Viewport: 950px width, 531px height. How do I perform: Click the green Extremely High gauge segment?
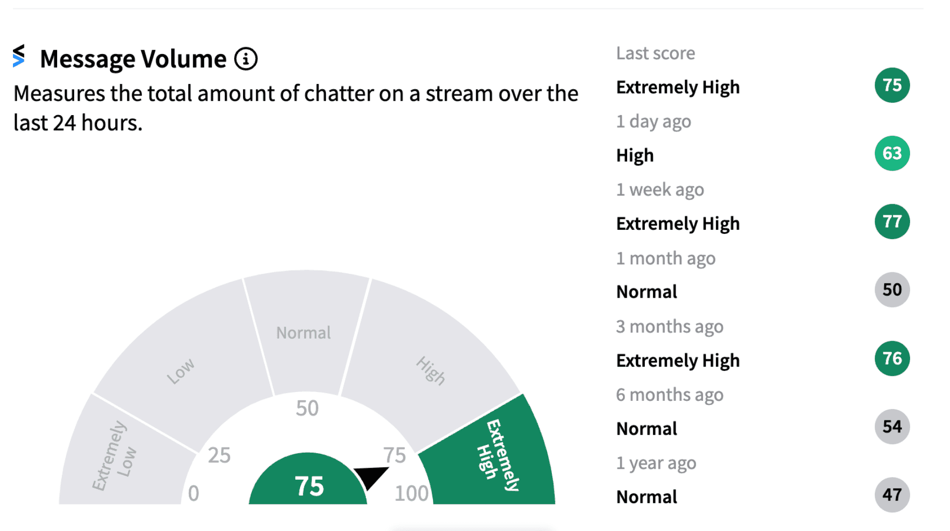click(493, 456)
